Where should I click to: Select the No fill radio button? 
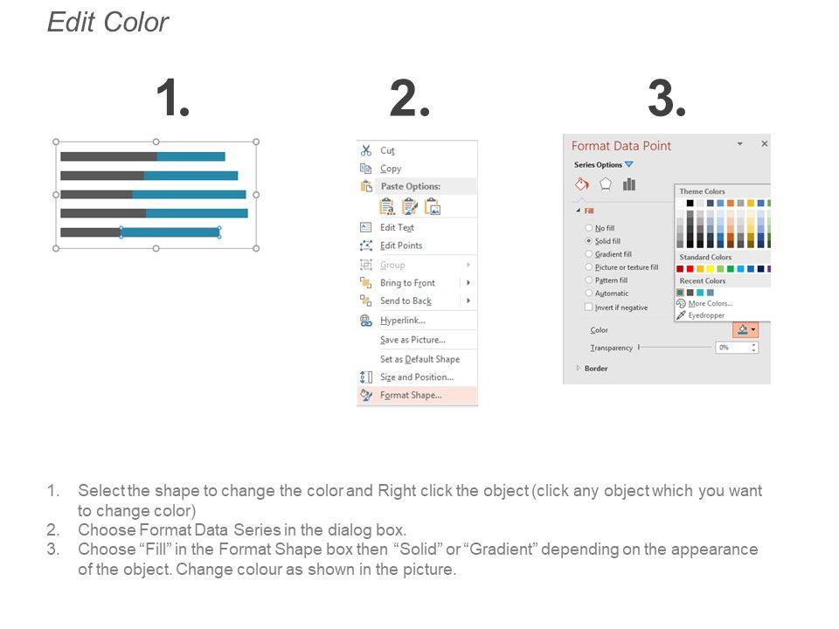point(589,228)
